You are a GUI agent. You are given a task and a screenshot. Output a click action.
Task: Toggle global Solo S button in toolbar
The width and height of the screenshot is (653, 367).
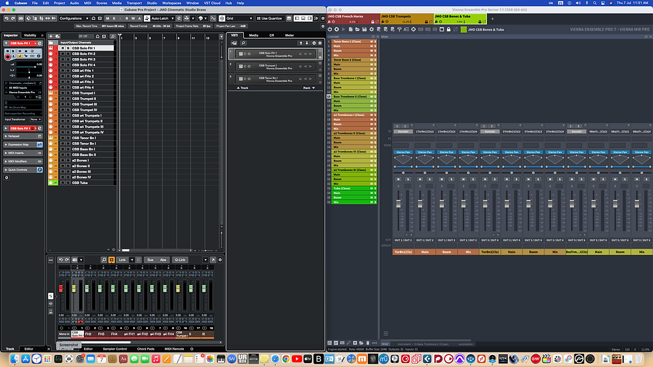114,18
